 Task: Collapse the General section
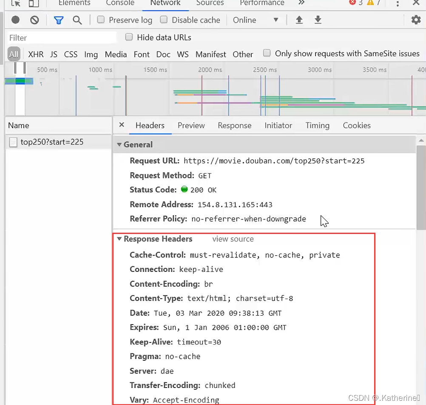coord(119,145)
